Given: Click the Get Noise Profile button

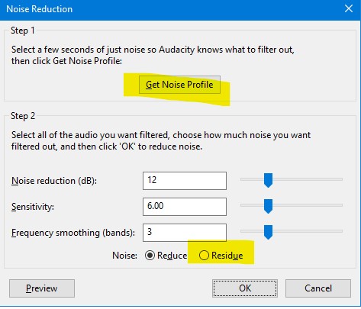Looking at the screenshot, I should pos(179,85).
